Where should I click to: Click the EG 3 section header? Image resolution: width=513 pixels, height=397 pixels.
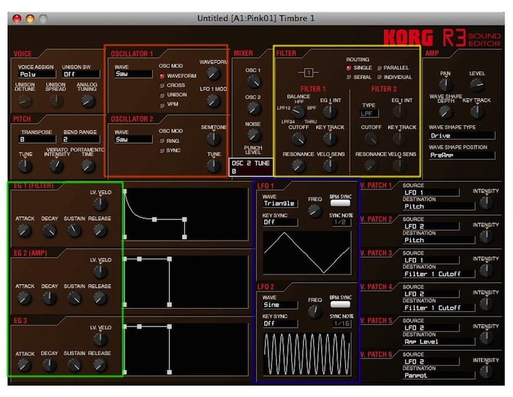(24, 319)
